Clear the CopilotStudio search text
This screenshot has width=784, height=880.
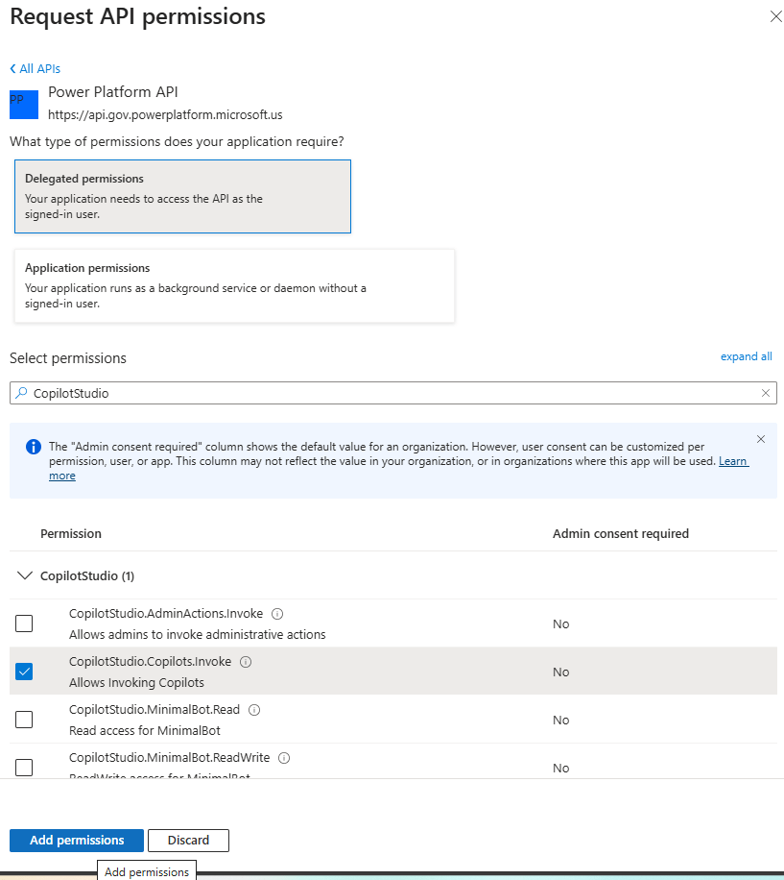pyautogui.click(x=766, y=393)
